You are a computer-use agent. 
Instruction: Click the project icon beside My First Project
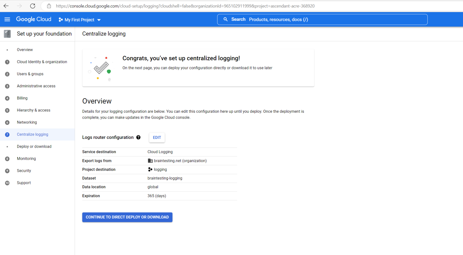[60, 20]
